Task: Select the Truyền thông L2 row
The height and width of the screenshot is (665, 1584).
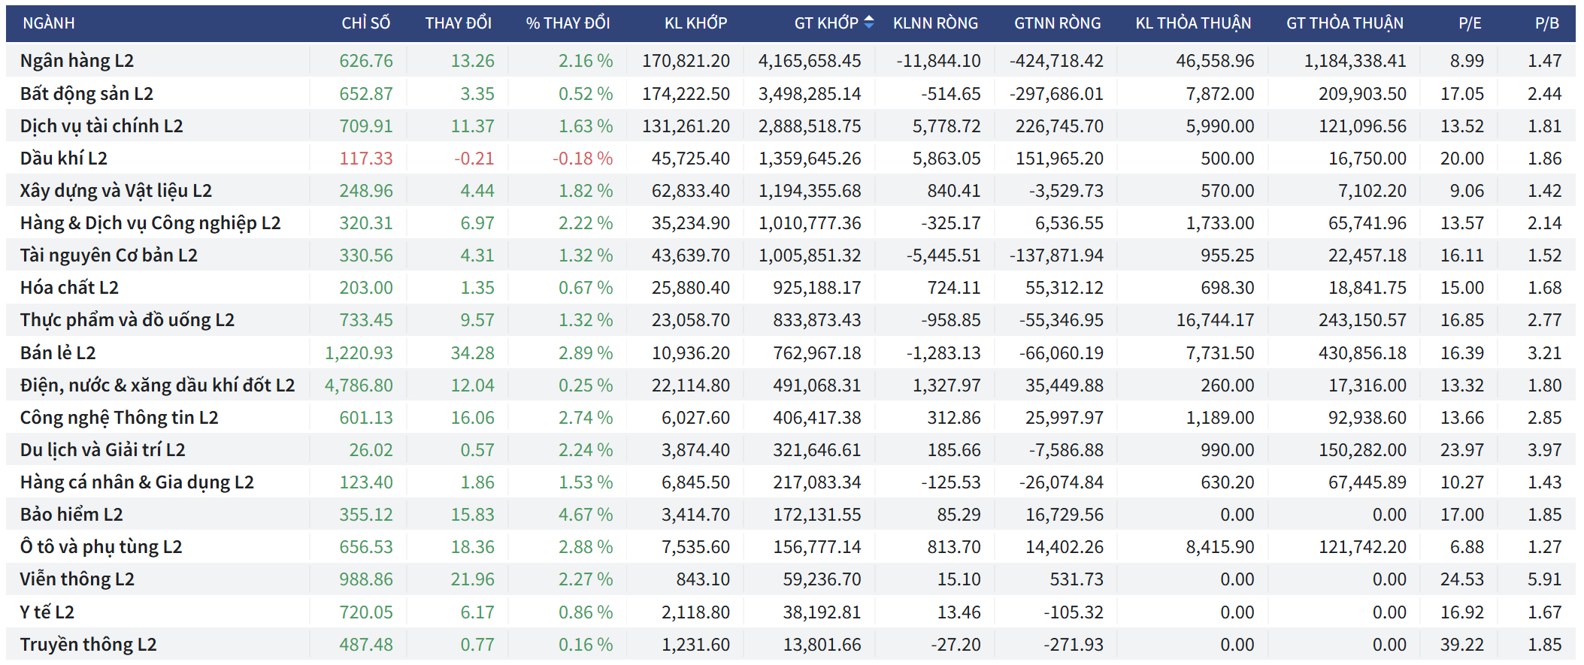Action: pyautogui.click(x=88, y=645)
